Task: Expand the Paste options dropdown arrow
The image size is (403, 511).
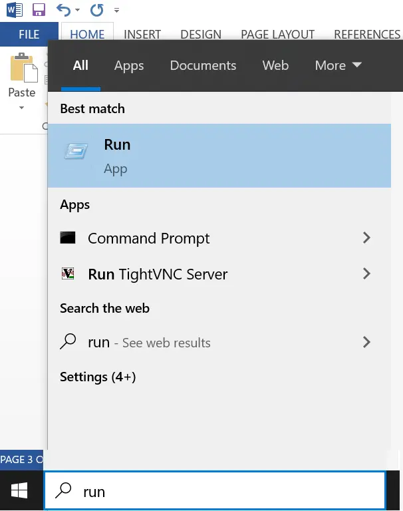Action: tap(21, 108)
